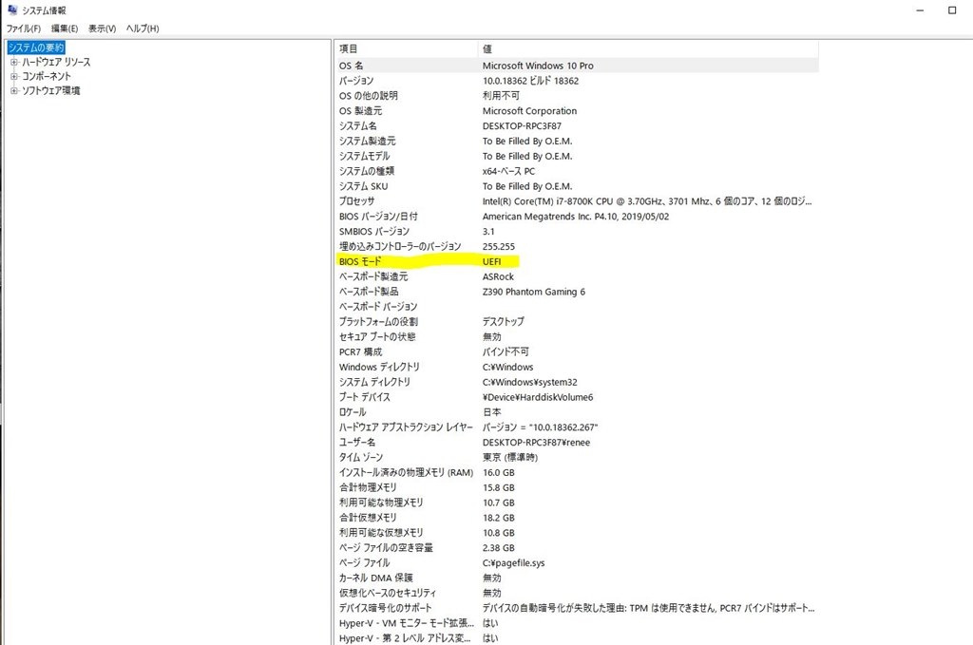
Task: Click value American Megatrends Inc. P4.10
Action: [575, 217]
